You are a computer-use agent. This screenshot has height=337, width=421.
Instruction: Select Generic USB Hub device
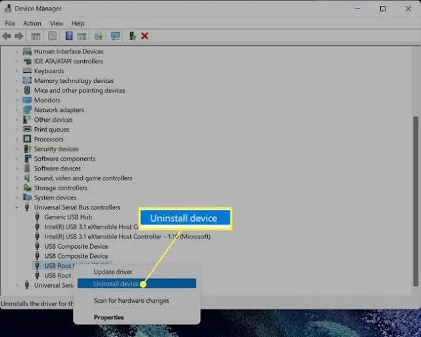(x=68, y=217)
